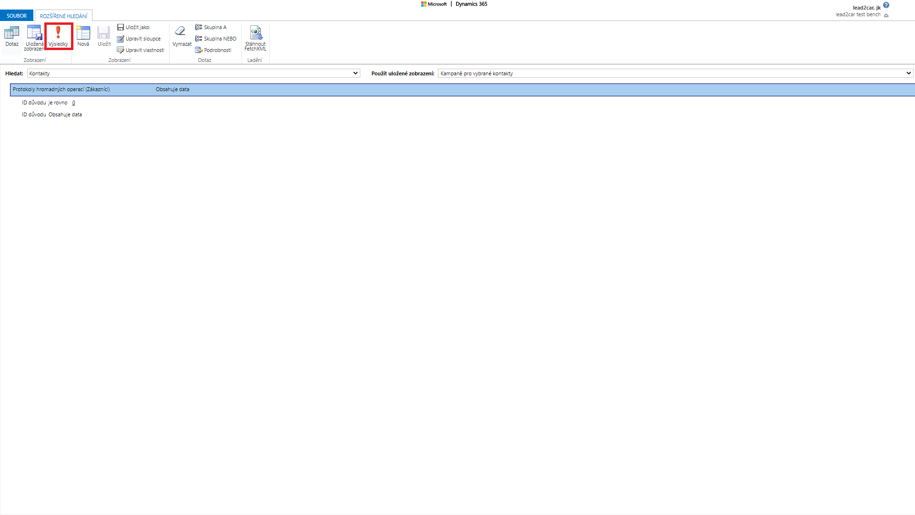915x515 pixels.
Task: Open the help question mark icon
Action: click(x=886, y=5)
